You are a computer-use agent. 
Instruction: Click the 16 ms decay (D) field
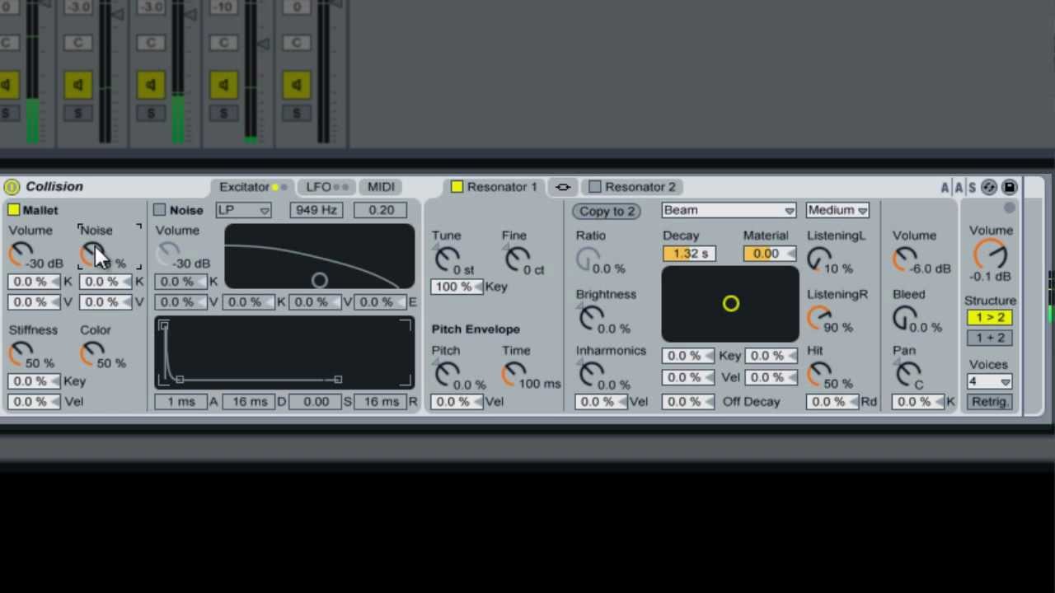[248, 402]
